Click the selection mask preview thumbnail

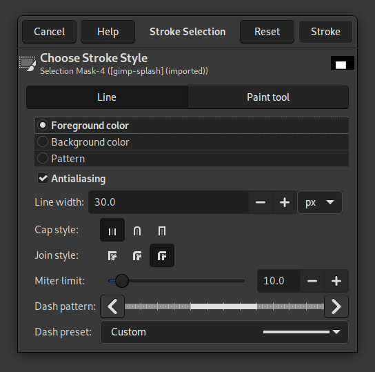tap(342, 63)
